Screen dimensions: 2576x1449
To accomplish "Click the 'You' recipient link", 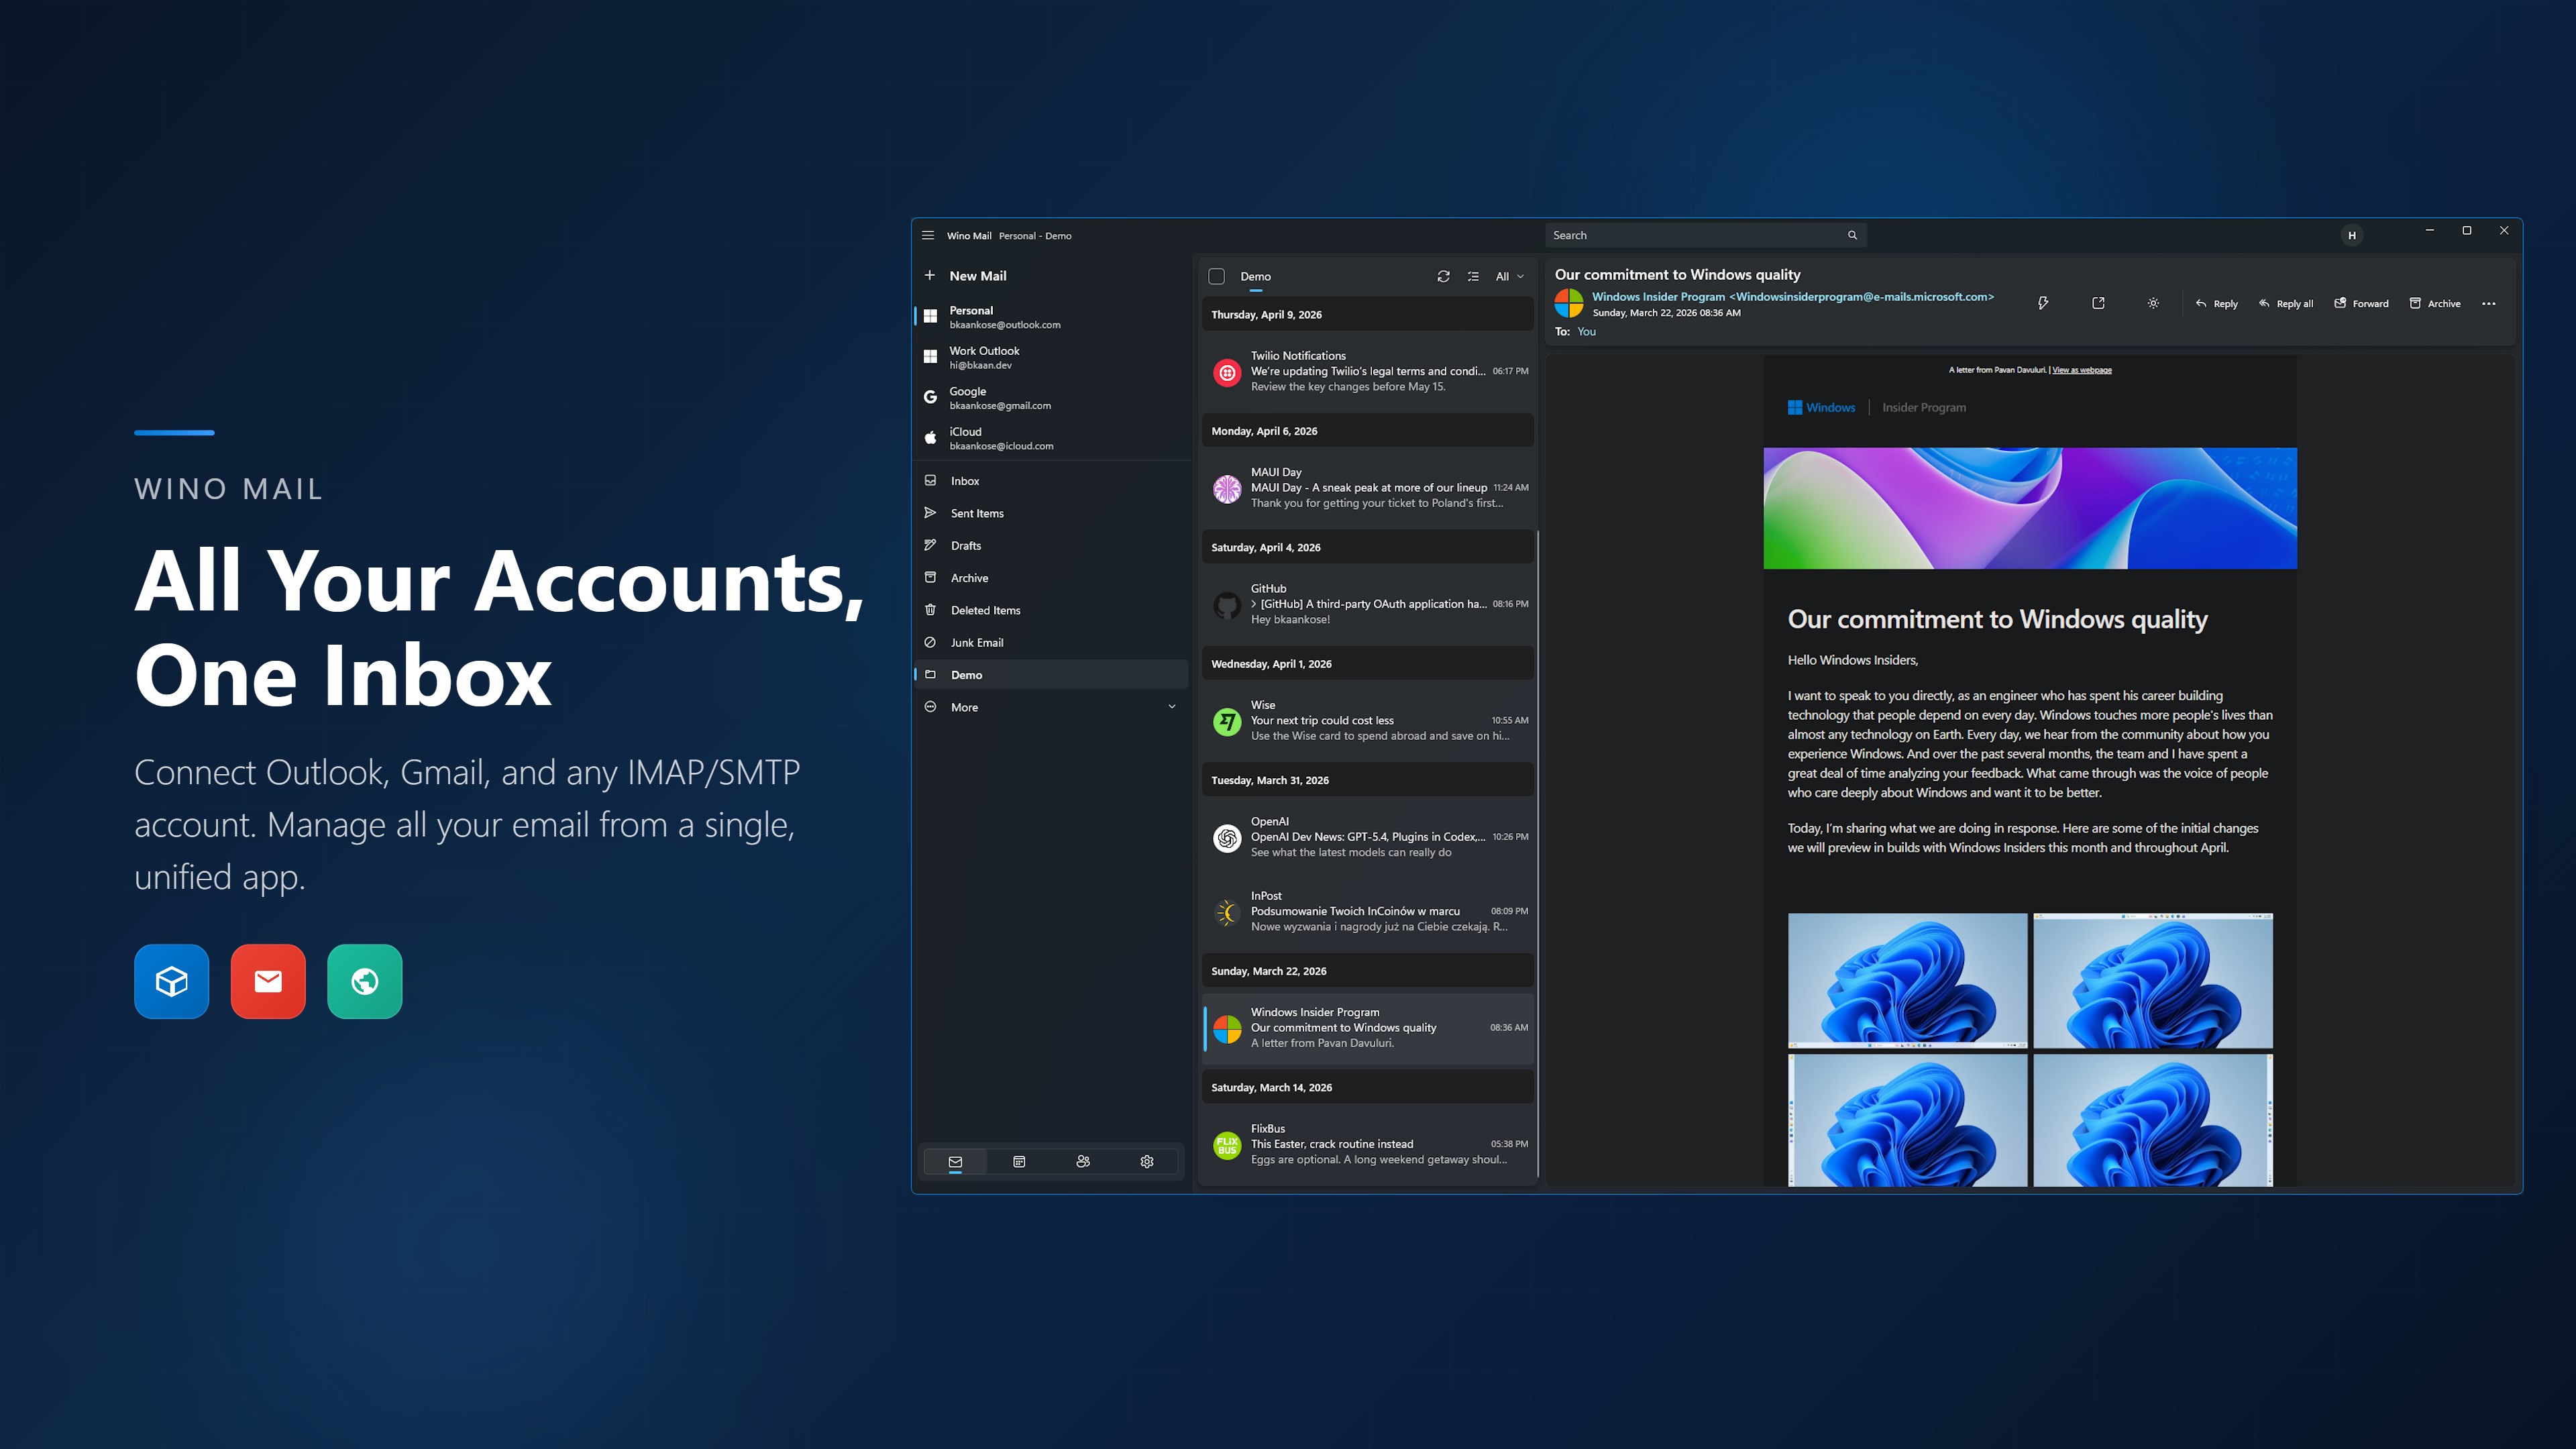I will [1587, 332].
